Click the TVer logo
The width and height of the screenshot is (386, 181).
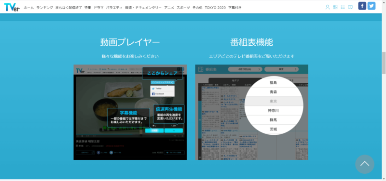click(12, 7)
